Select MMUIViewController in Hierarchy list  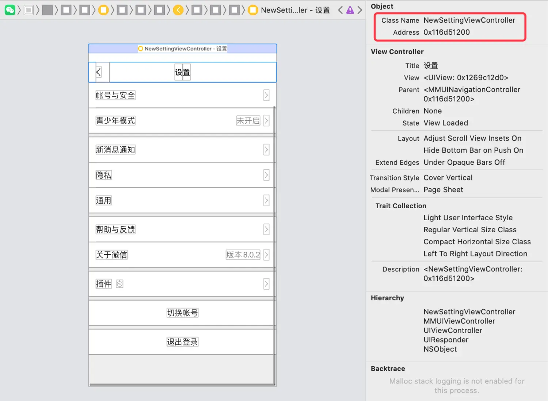coord(459,321)
